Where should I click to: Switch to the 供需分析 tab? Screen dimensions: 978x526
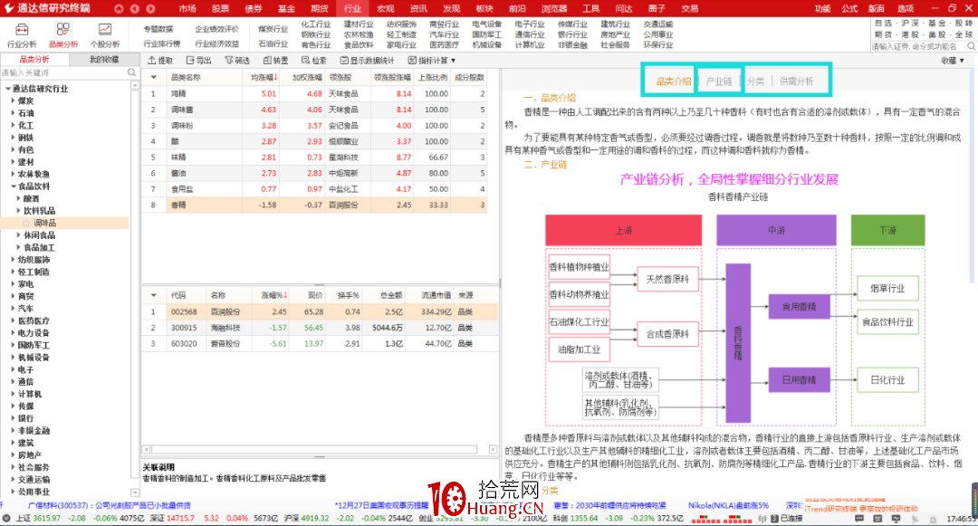(797, 81)
